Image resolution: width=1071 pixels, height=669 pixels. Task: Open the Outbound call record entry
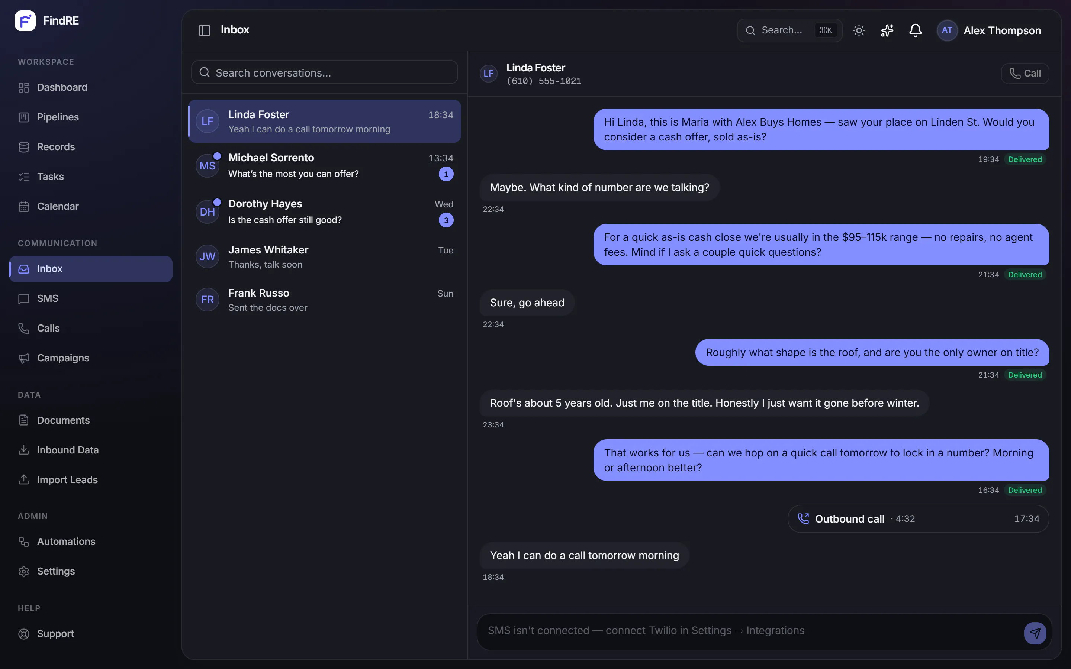pyautogui.click(x=918, y=518)
